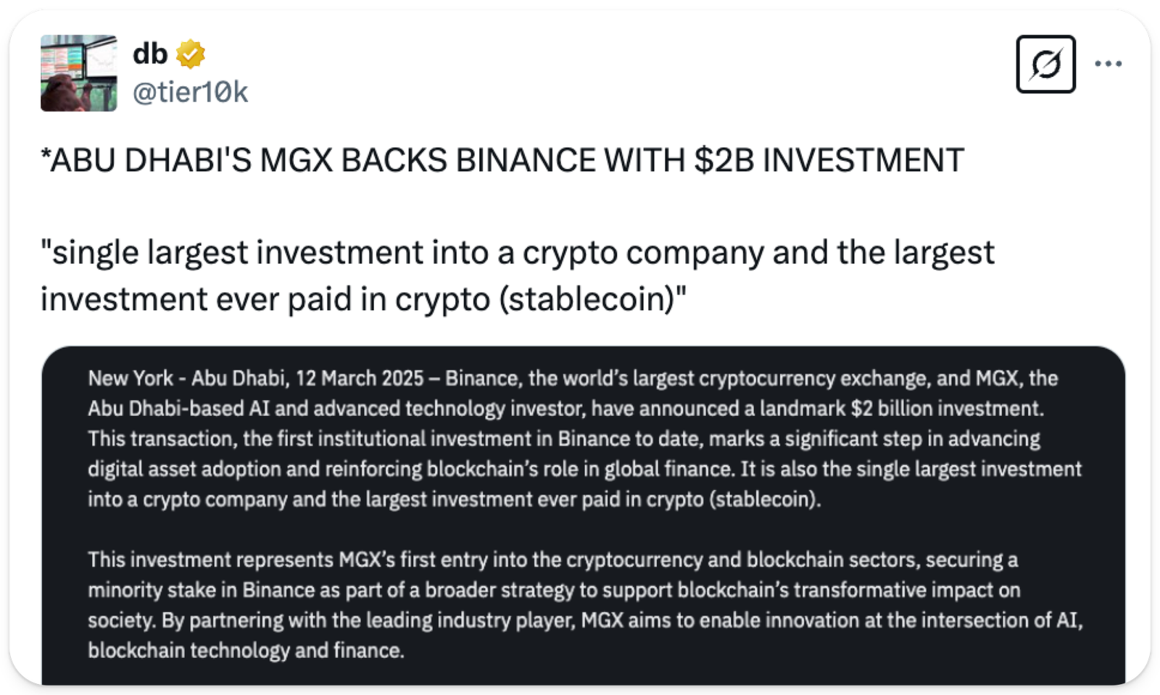This screenshot has width=1160, height=695.
Task: Click "digital asset adoption" in the press release
Action: click(x=184, y=470)
